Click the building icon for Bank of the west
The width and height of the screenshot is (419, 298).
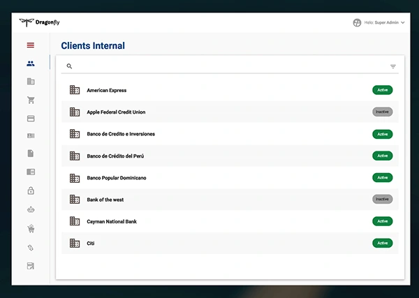(x=75, y=200)
